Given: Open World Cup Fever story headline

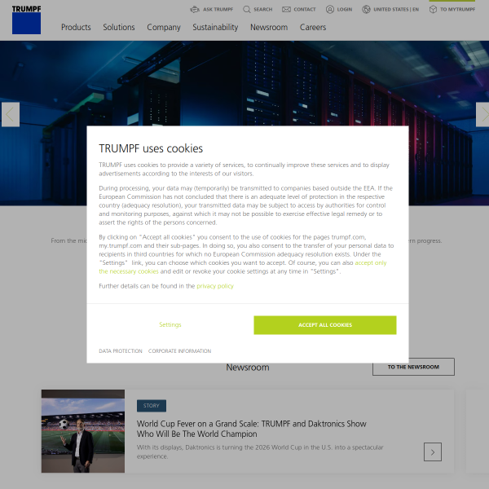Looking at the screenshot, I should coord(251,429).
